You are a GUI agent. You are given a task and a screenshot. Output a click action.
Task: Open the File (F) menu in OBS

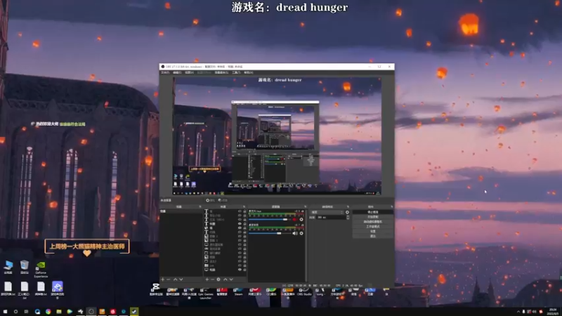165,73
